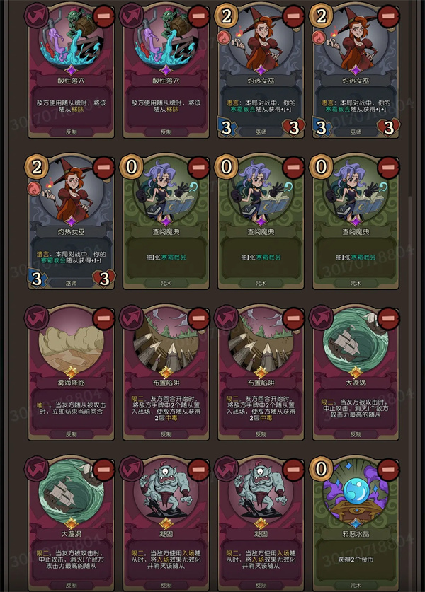Click blue attack badge of 灼热女巫 beside 查阅魔典
Image resolution: width=425 pixels, height=592 pixels.
[x=37, y=279]
